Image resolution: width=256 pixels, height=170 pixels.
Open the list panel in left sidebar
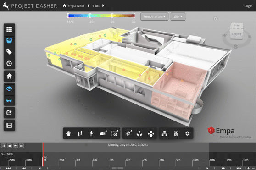point(9,29)
